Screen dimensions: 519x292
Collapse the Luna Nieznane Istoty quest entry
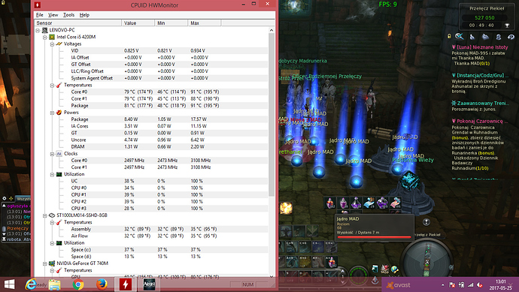454,47
